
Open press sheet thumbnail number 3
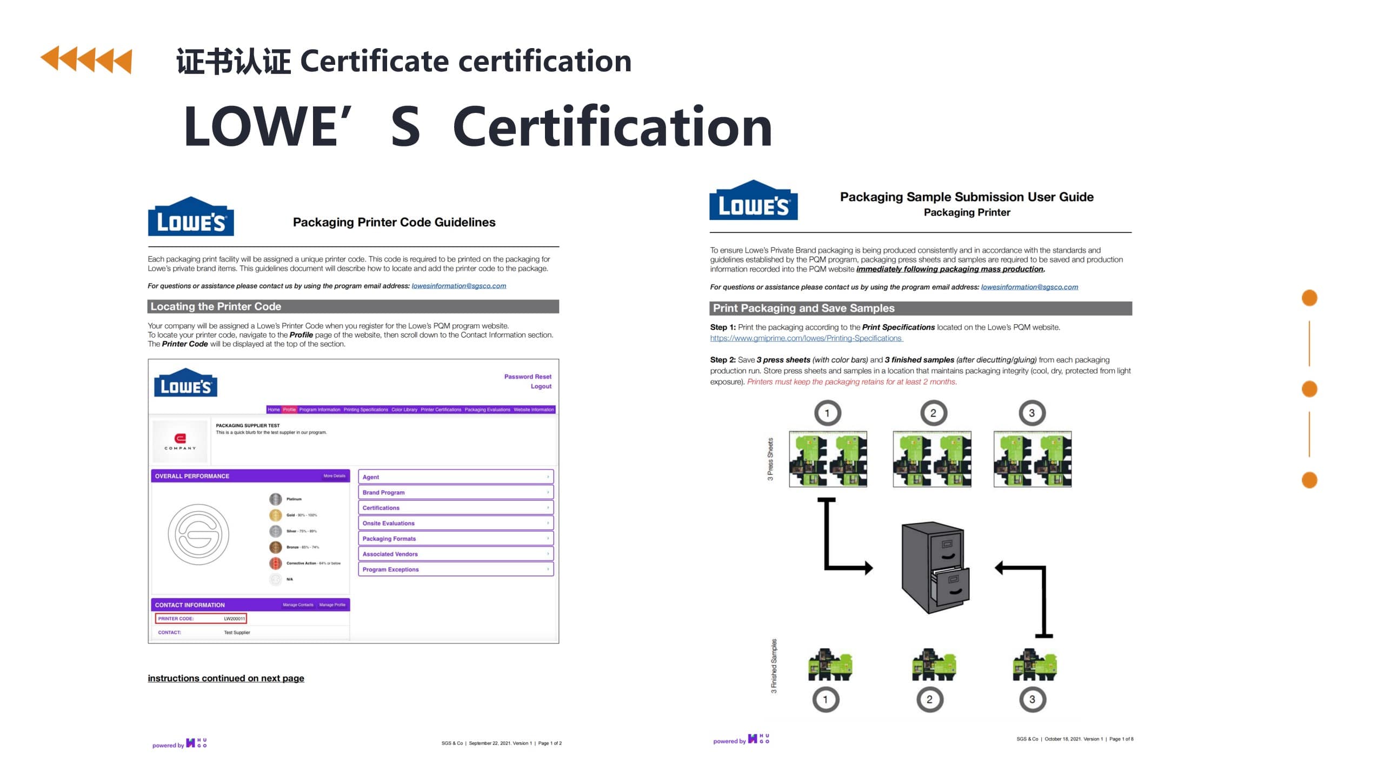click(x=1033, y=459)
